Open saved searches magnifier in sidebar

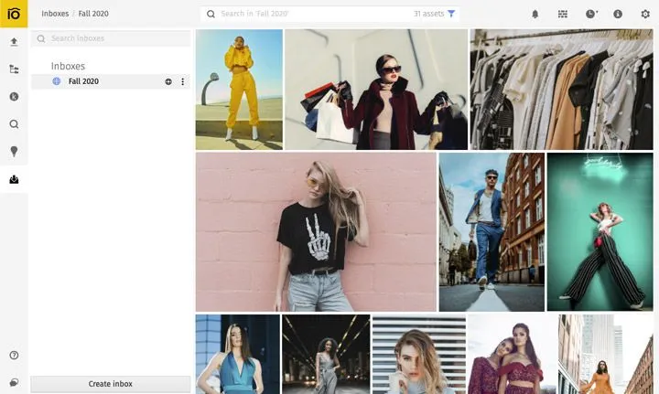tap(14, 124)
